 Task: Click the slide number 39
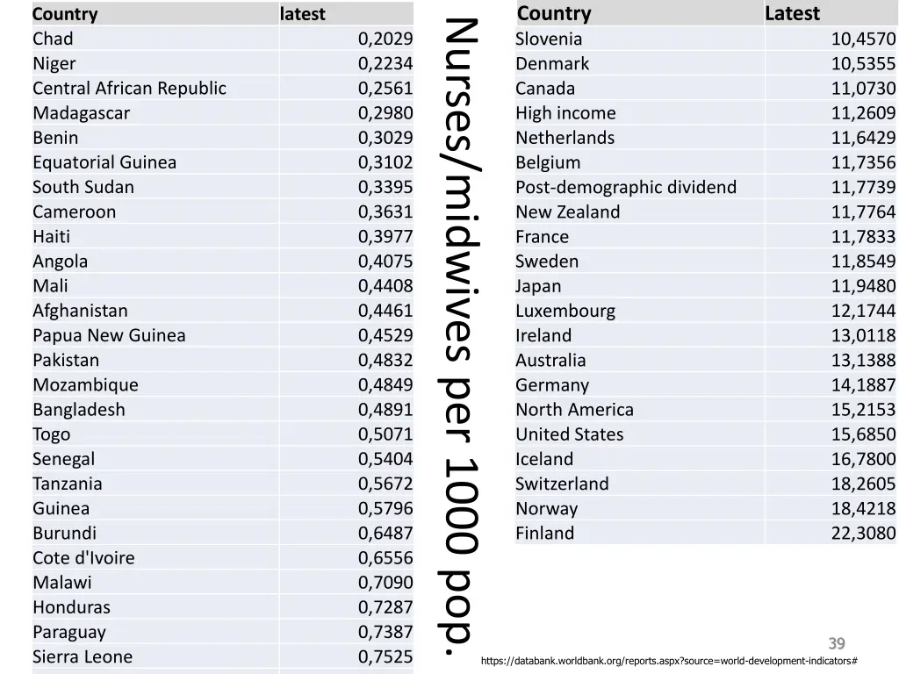[837, 643]
